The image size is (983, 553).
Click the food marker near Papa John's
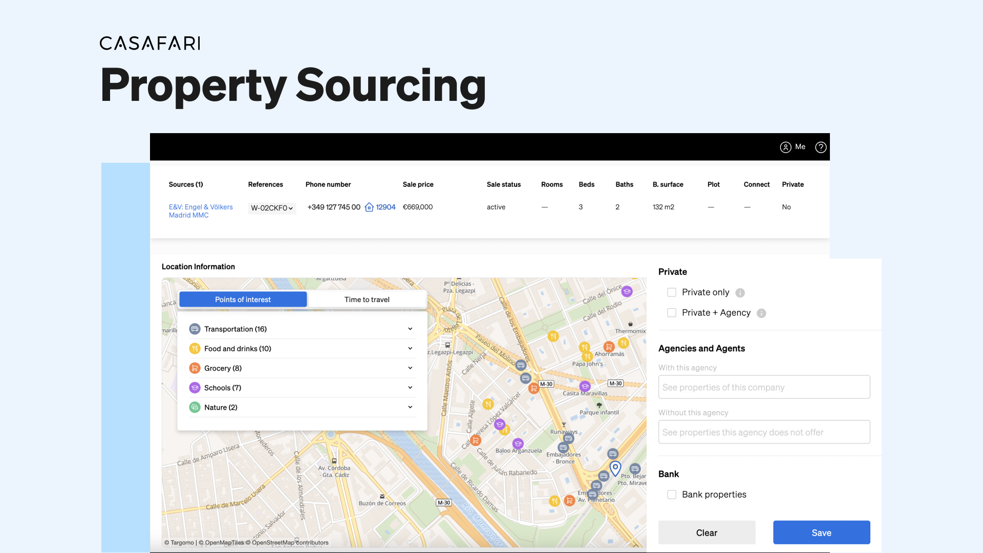point(587,356)
